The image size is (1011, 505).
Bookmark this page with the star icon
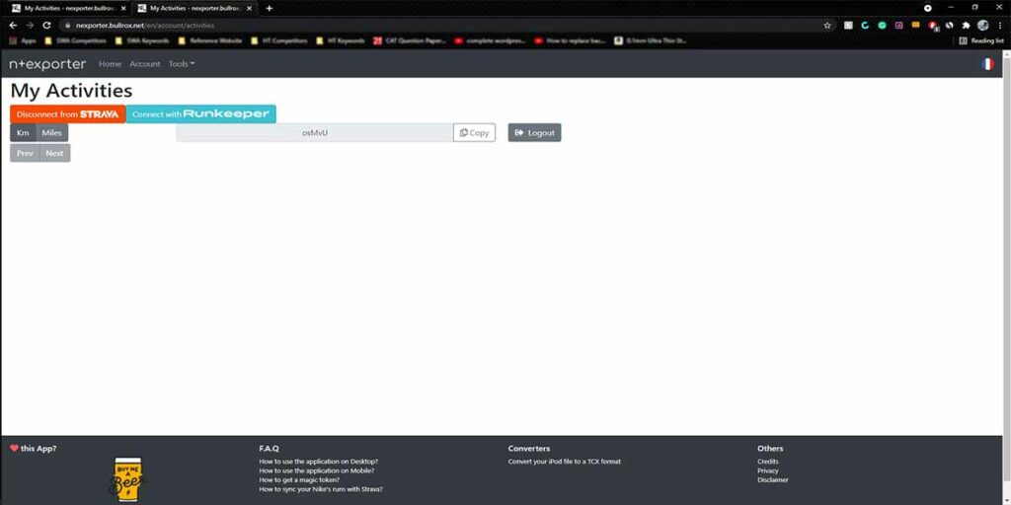[827, 25]
